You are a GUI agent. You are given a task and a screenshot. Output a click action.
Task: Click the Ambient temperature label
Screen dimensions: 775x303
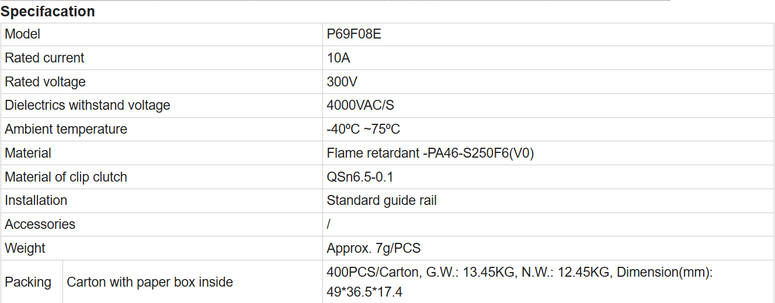tap(66, 130)
